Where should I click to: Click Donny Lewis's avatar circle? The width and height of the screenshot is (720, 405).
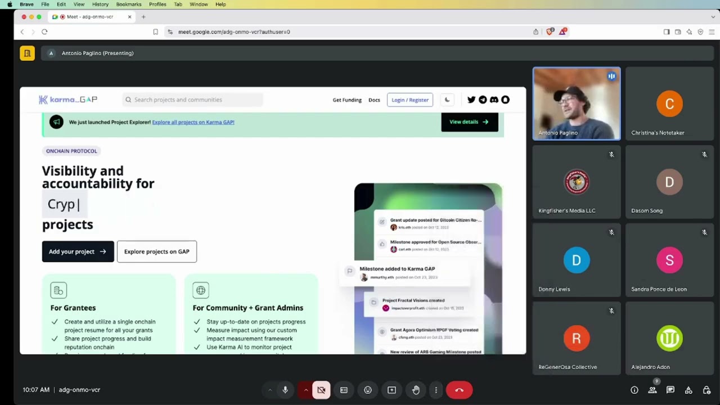pos(577,260)
